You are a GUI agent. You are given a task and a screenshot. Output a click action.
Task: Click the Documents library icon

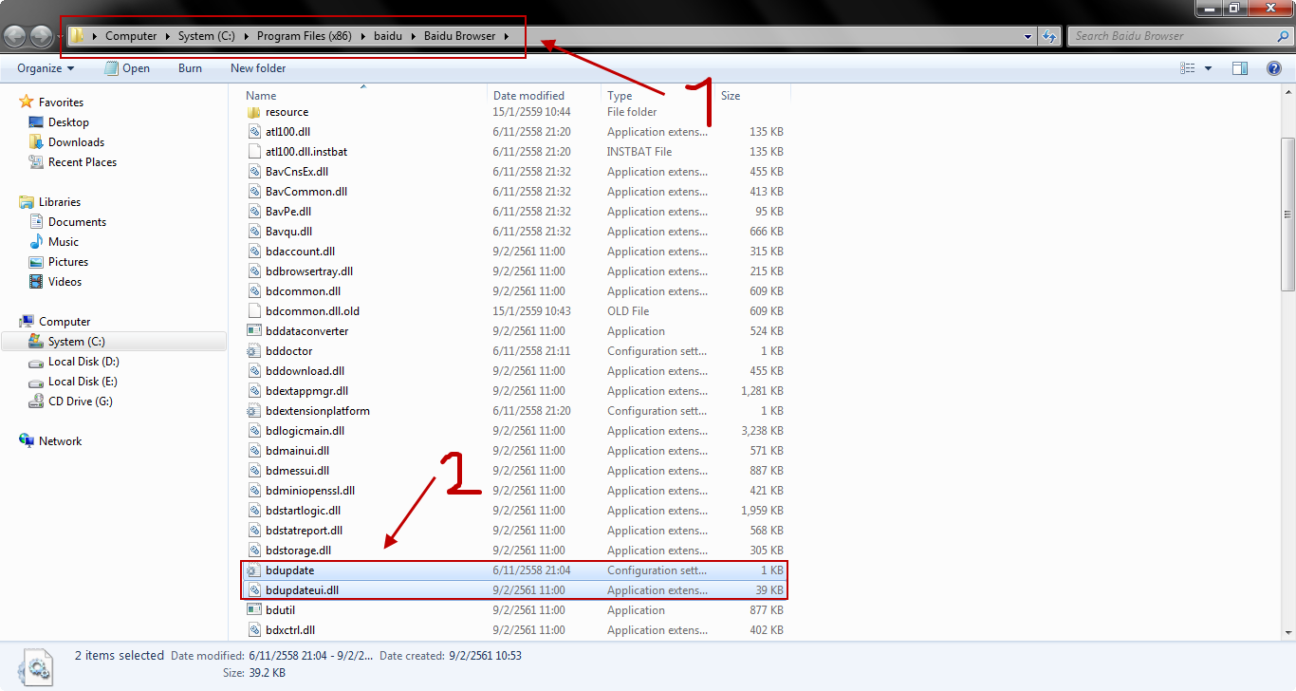coord(36,222)
